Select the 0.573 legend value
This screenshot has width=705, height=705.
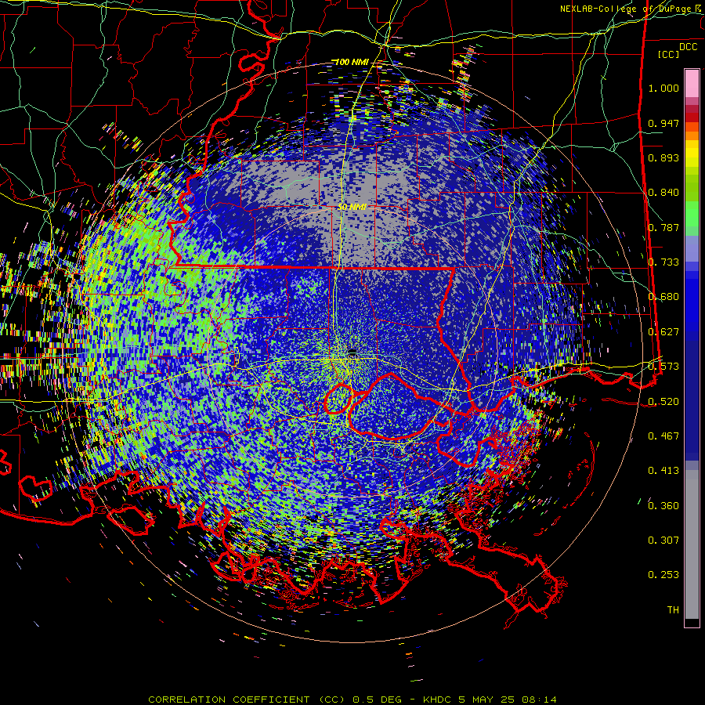tap(663, 367)
